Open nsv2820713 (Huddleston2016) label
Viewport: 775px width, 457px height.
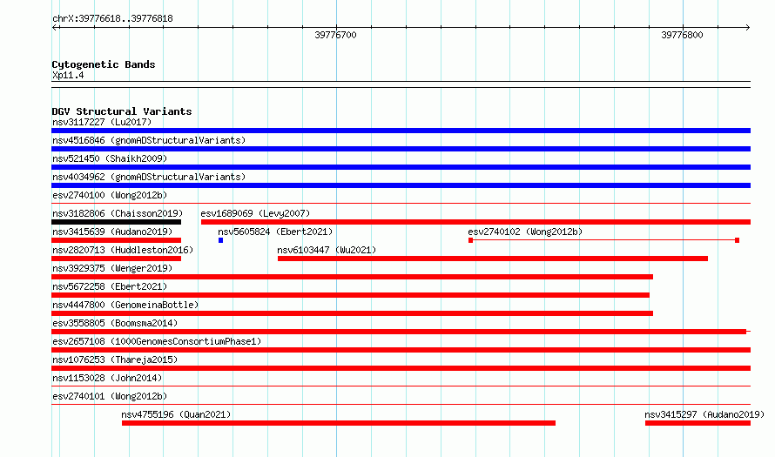tap(123, 250)
